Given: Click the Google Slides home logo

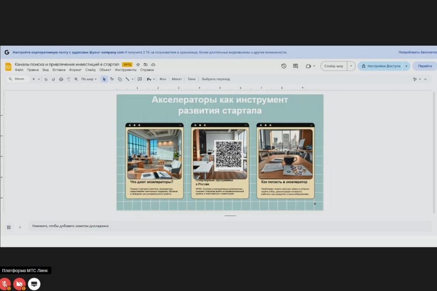Looking at the screenshot, I should (8, 66).
